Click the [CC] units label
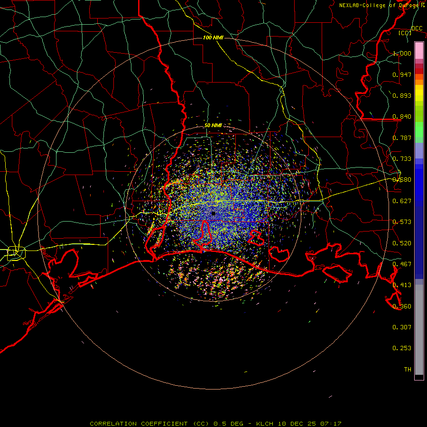This screenshot has width=427, height=427. [x=405, y=33]
